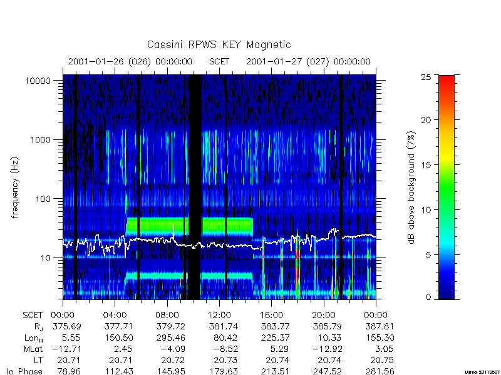Click the LonIII value '295.46'

171,337
